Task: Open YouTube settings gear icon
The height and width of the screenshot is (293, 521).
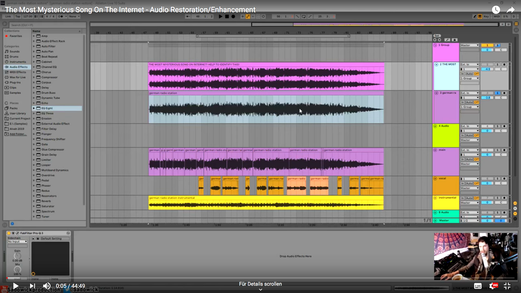Action: coord(493,286)
